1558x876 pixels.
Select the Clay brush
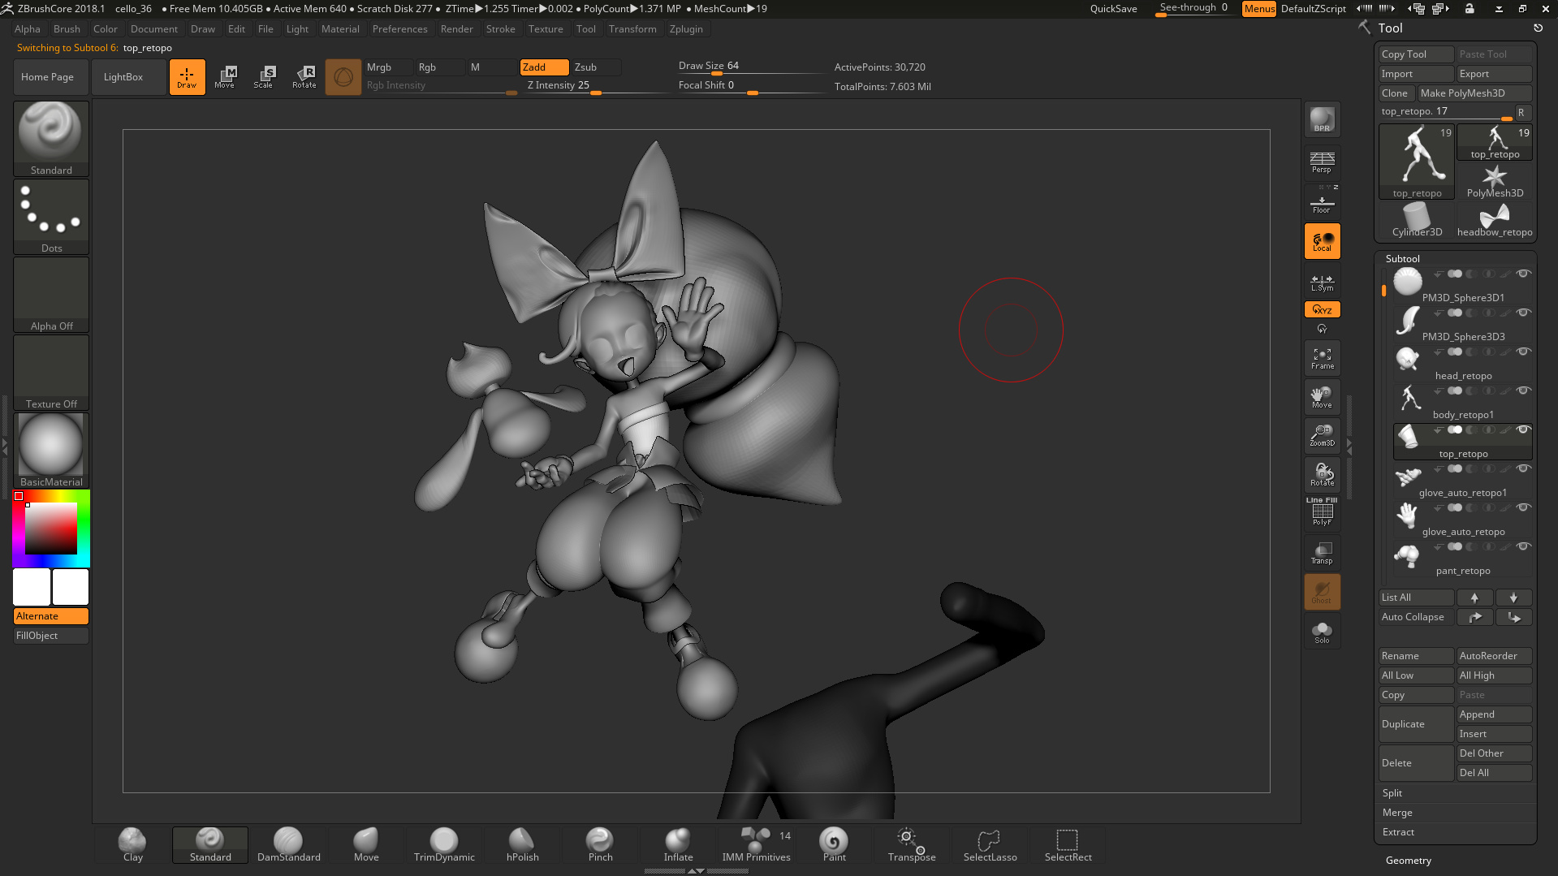coord(132,844)
